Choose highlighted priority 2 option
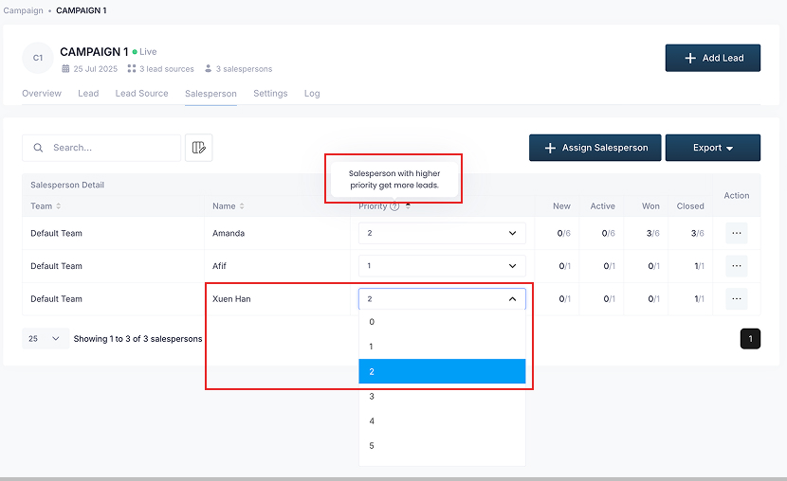The height and width of the screenshot is (481, 787). pos(442,371)
